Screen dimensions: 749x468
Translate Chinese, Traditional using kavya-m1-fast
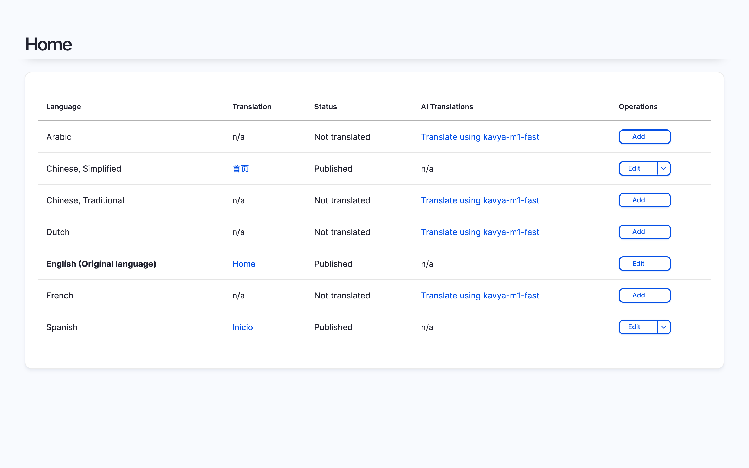point(480,200)
